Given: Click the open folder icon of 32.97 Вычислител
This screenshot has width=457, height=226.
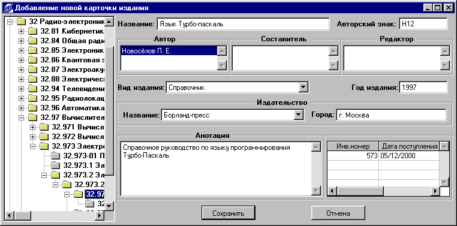Looking at the screenshot, I should pos(32,117).
